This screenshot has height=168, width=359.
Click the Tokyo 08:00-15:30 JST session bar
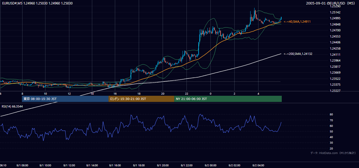[65, 99]
